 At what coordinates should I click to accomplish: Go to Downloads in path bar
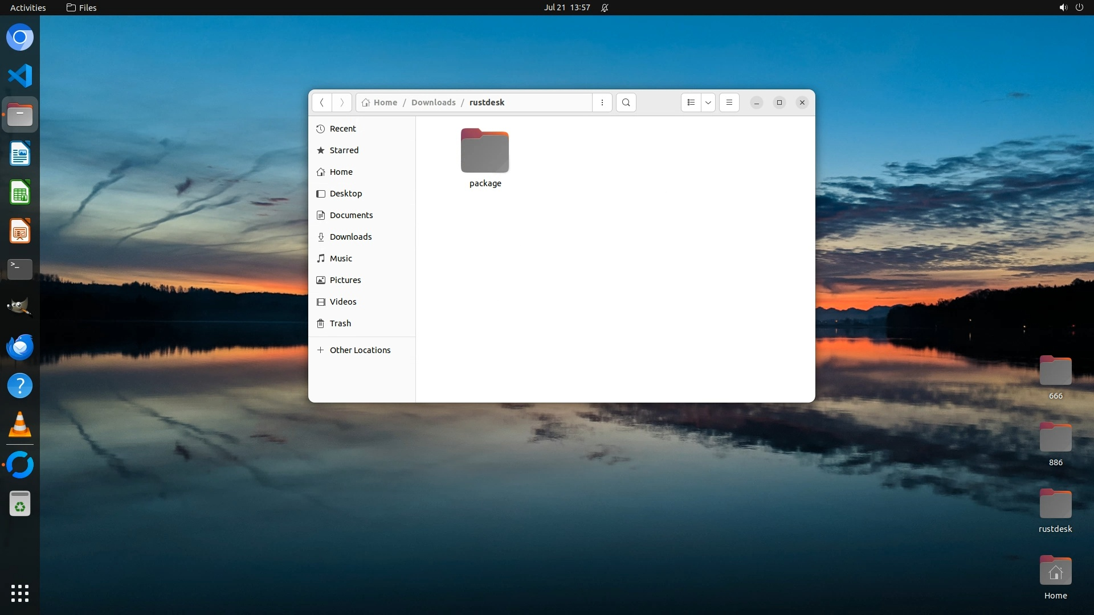[x=433, y=102]
